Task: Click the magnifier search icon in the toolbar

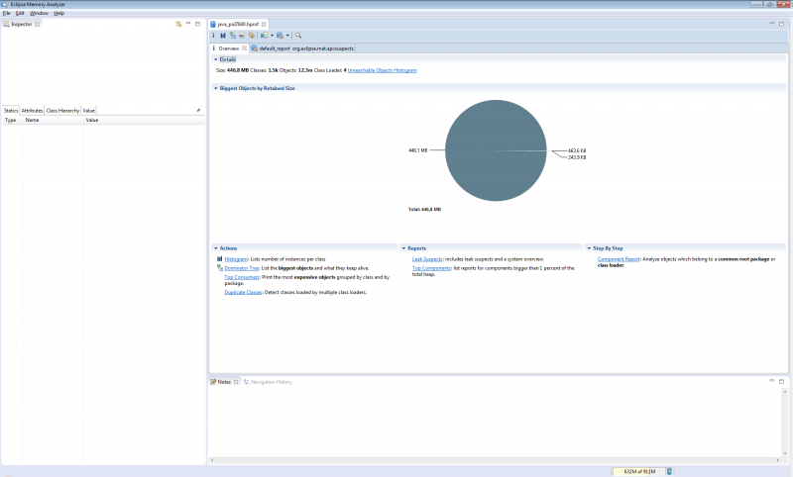Action: (x=298, y=35)
